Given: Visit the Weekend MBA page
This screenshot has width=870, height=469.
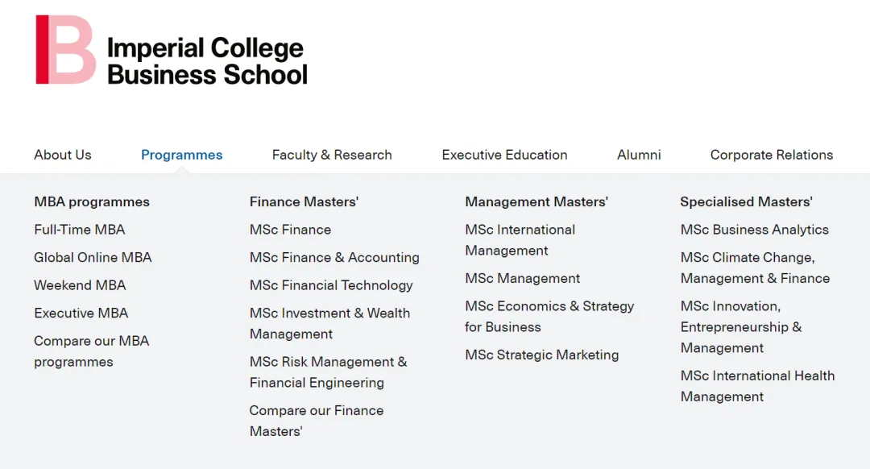Looking at the screenshot, I should pos(80,285).
